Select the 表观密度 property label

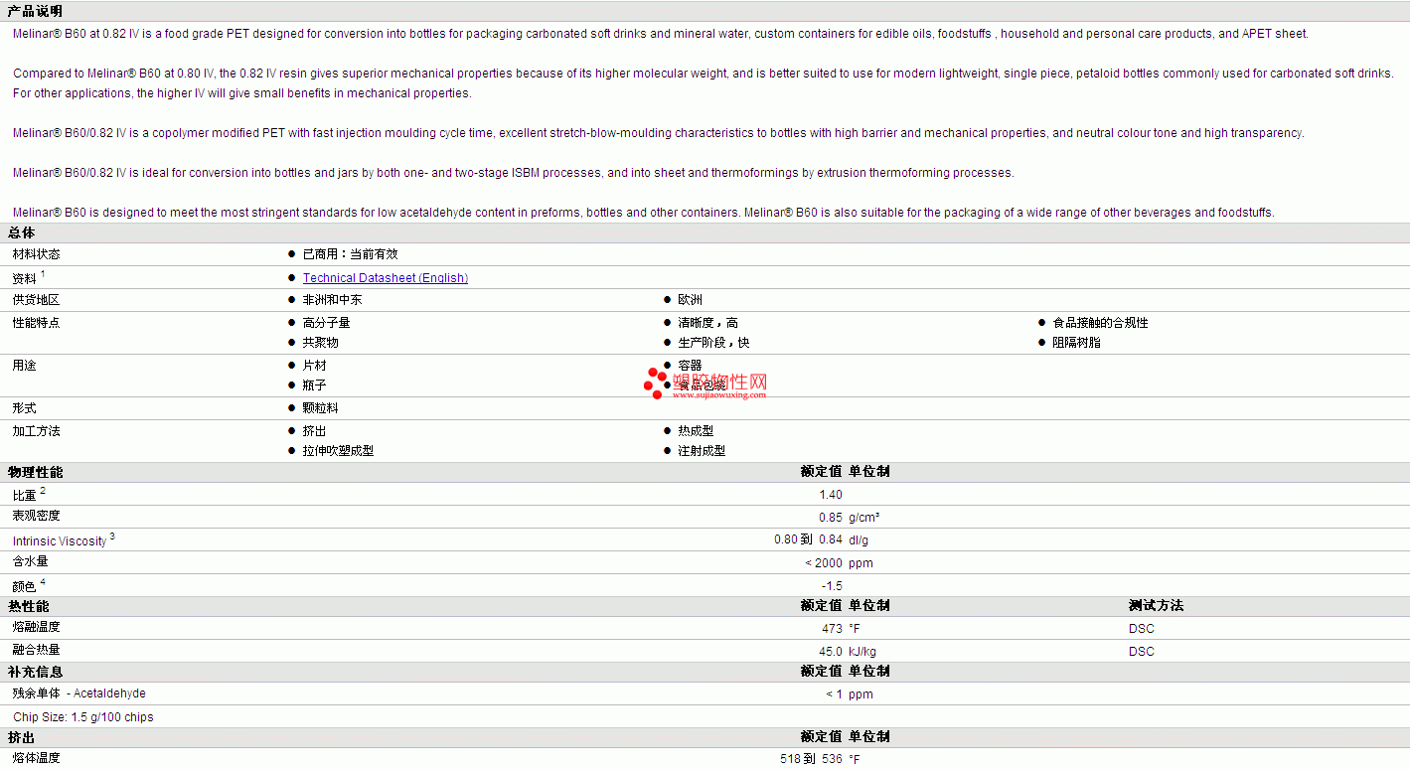coord(36,516)
